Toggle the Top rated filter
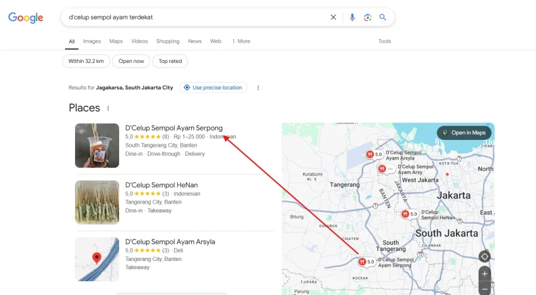The width and height of the screenshot is (536, 295). [x=170, y=61]
